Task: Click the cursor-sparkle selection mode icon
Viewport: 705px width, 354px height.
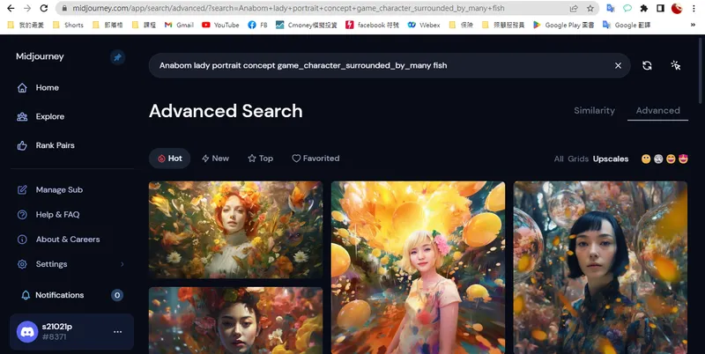Action: coord(675,65)
